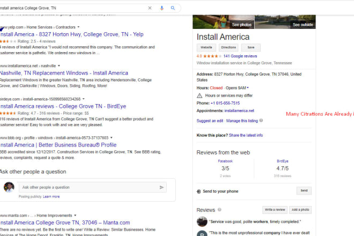Click Write a review button
The width and height of the screenshot is (354, 236).
coord(275,210)
